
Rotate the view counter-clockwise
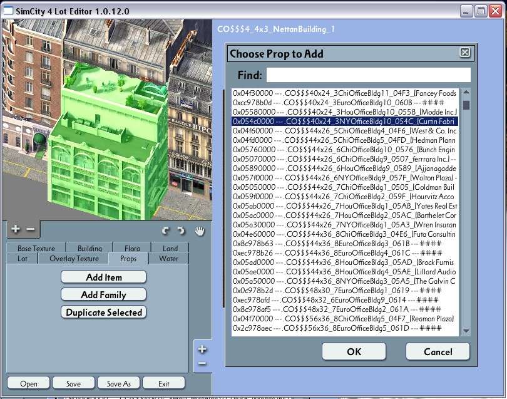(x=165, y=231)
